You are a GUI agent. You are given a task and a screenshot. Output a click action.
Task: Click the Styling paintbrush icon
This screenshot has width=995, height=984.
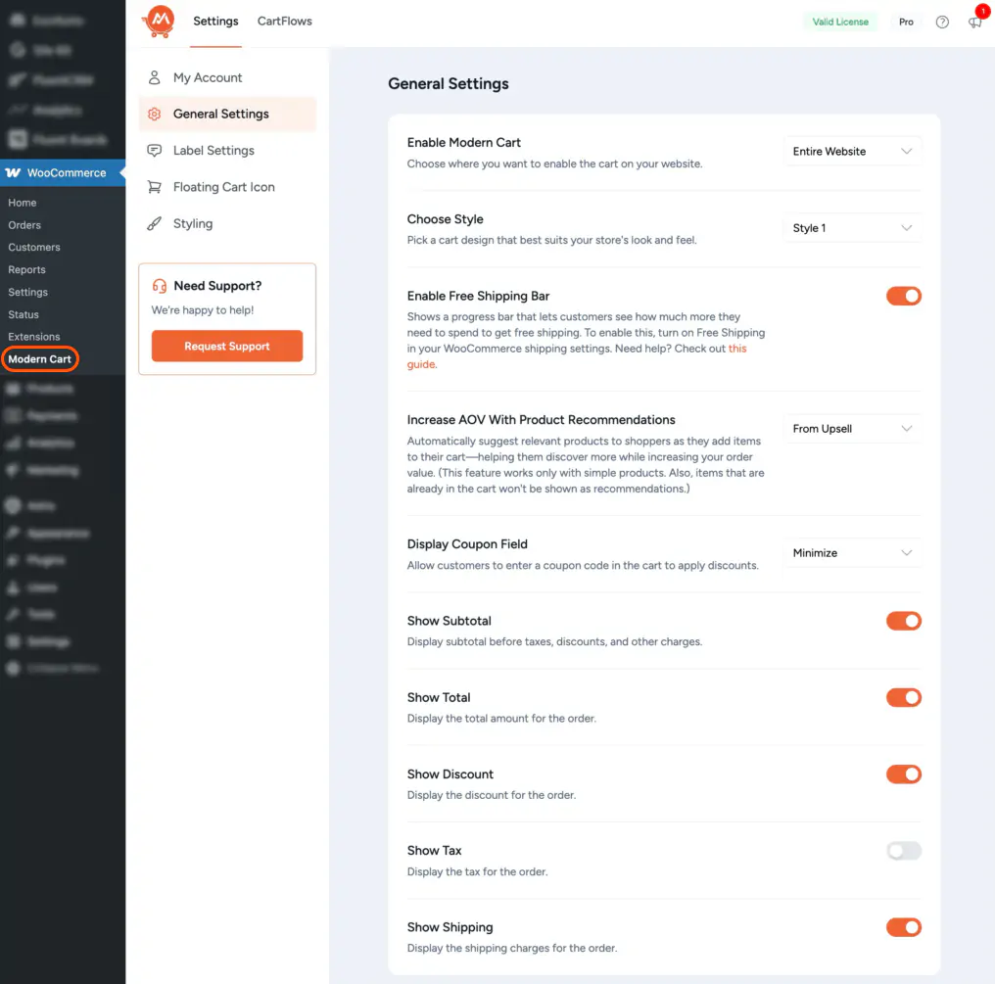(x=154, y=224)
